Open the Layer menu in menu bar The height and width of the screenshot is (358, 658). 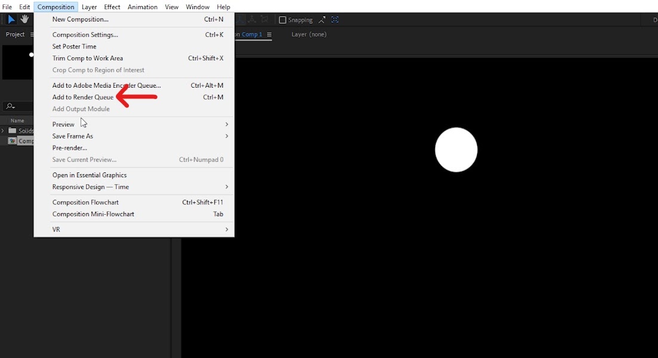pos(89,7)
